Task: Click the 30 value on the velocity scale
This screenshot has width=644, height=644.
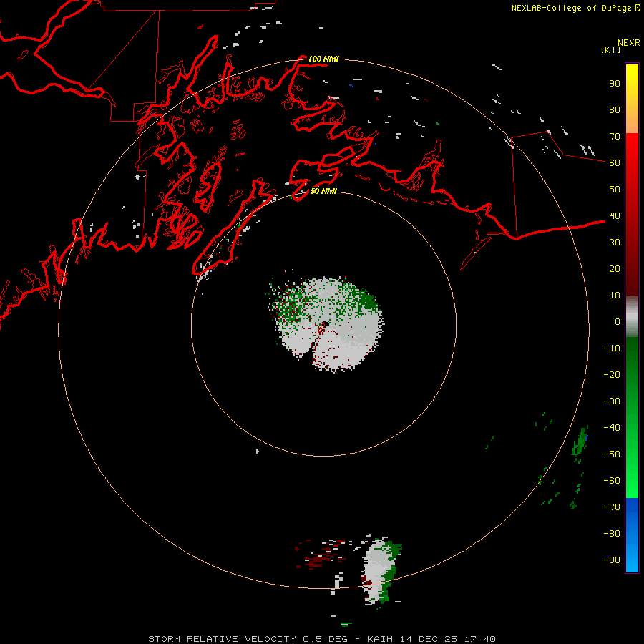Action: [615, 243]
